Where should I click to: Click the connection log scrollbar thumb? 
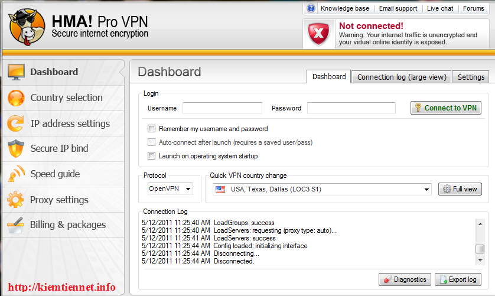480,249
